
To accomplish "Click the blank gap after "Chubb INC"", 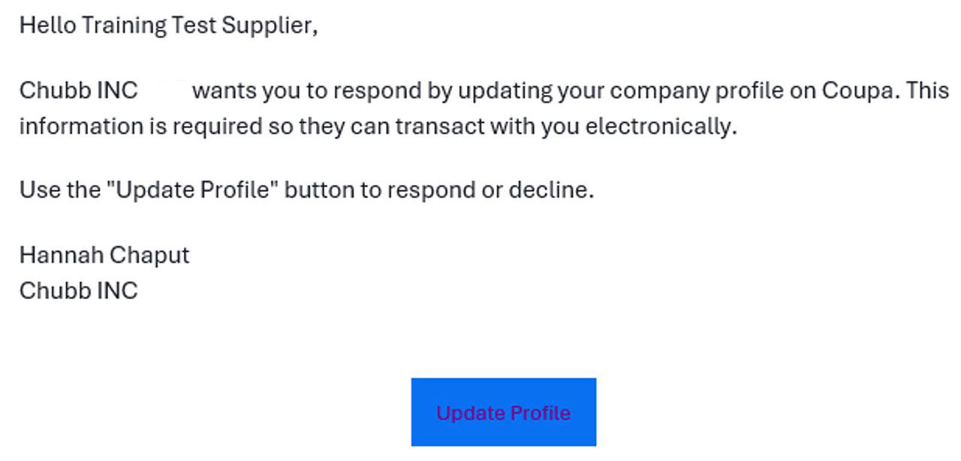I will pos(164,91).
